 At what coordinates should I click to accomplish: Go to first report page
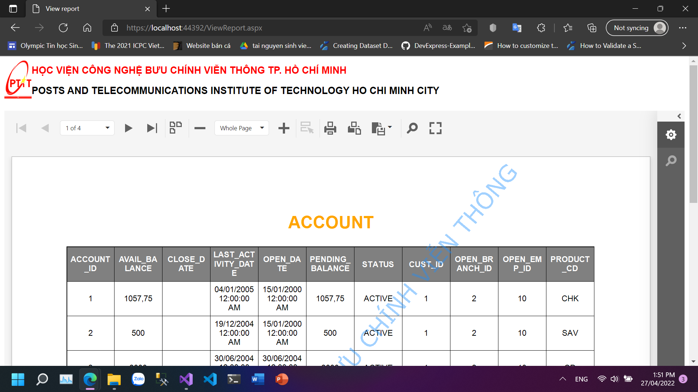click(x=21, y=128)
